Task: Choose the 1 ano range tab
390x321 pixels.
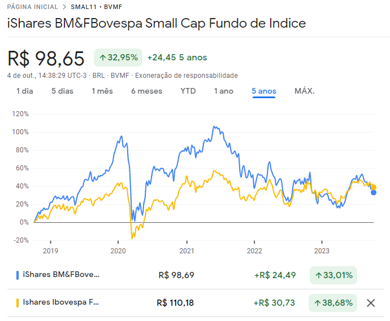Action: click(224, 91)
